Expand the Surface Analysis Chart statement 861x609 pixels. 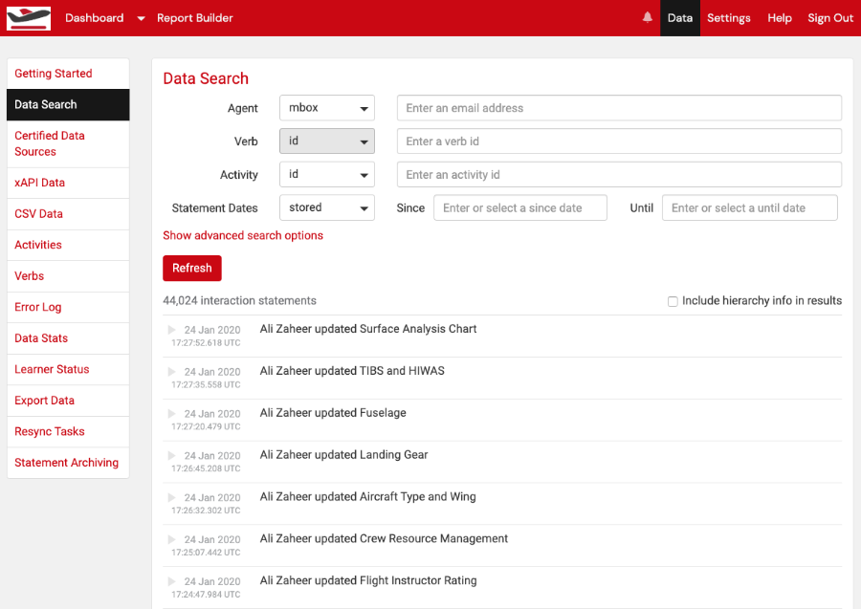pyautogui.click(x=172, y=330)
